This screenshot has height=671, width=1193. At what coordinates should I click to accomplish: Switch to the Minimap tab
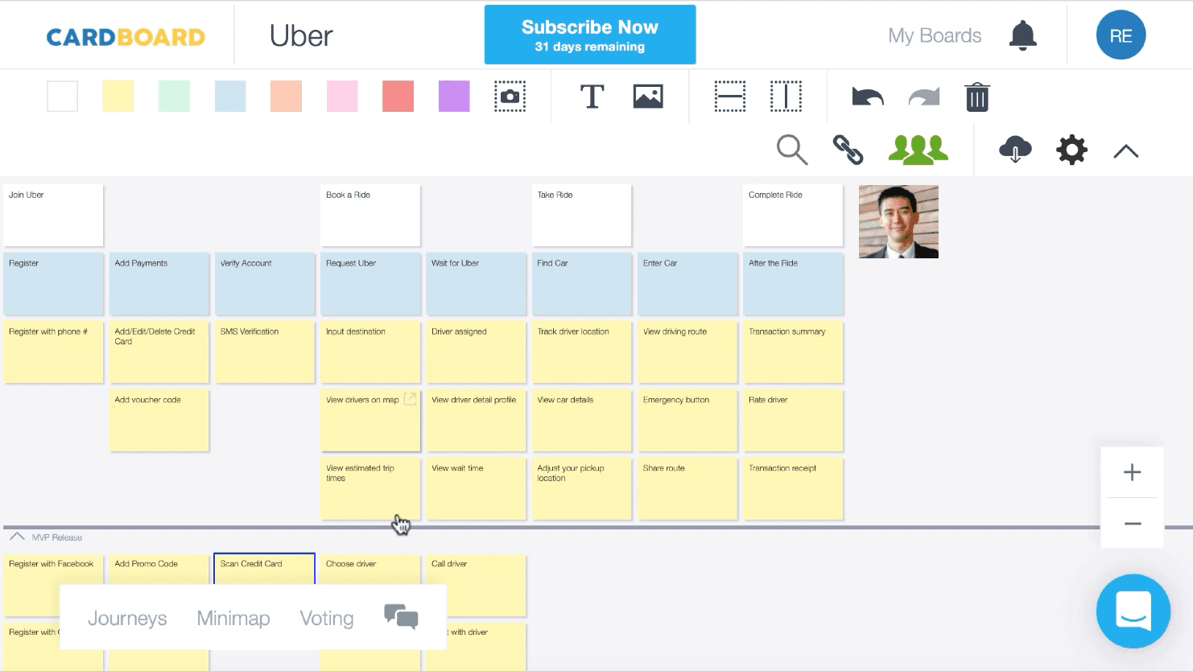click(x=233, y=618)
